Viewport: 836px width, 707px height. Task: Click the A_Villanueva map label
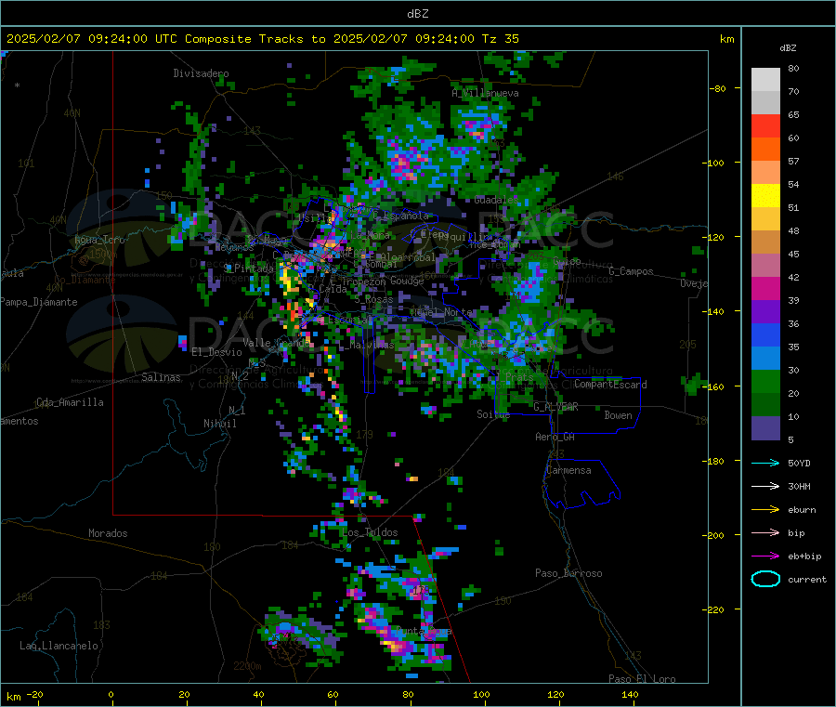485,93
